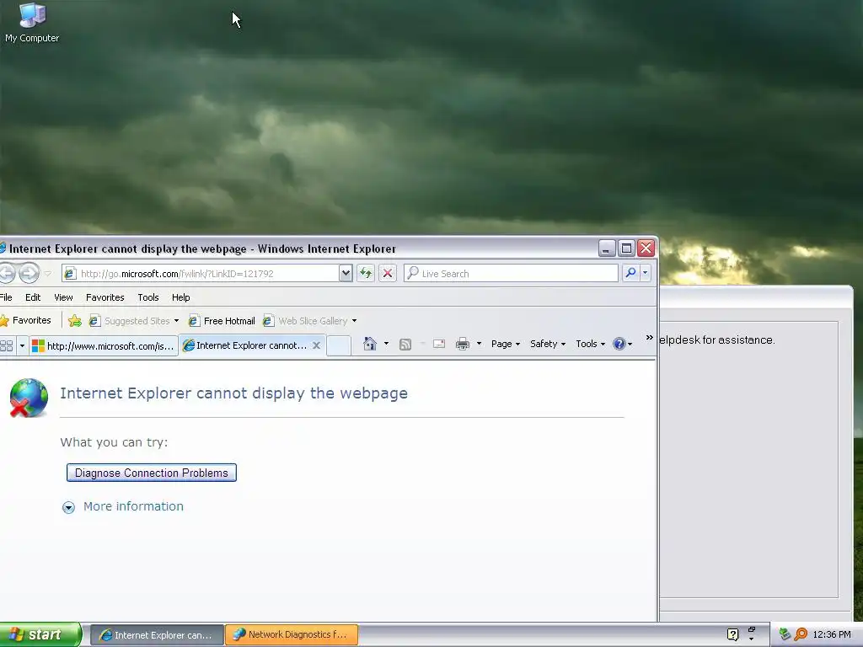Minimize the Internet Explorer window
The image size is (863, 647).
click(x=607, y=249)
